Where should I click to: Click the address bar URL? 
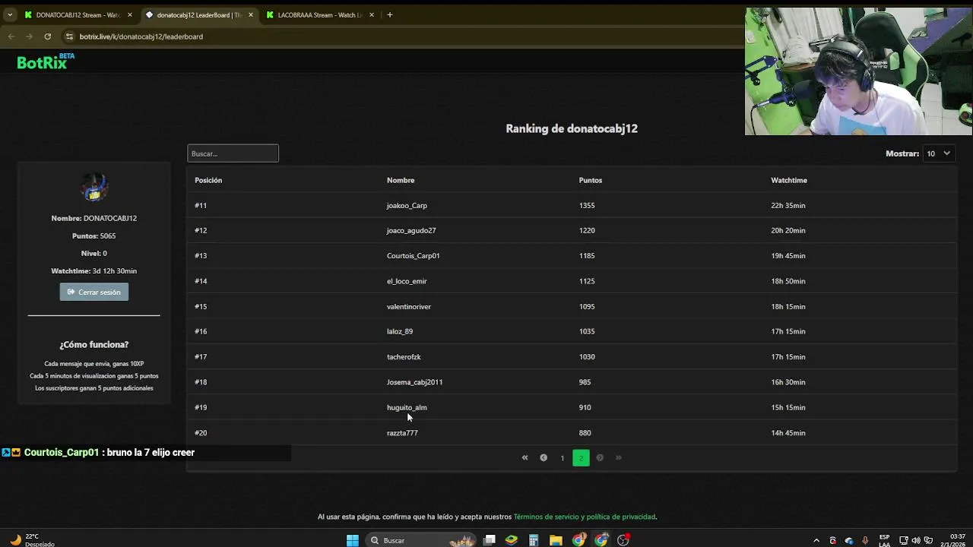coord(141,36)
